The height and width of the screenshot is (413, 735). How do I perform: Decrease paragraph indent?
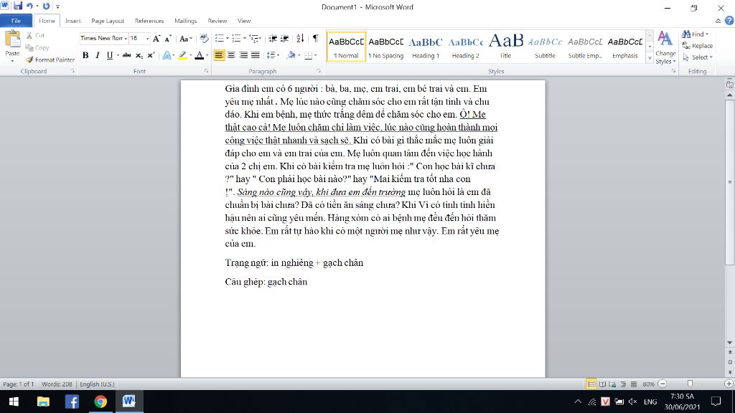click(272, 39)
